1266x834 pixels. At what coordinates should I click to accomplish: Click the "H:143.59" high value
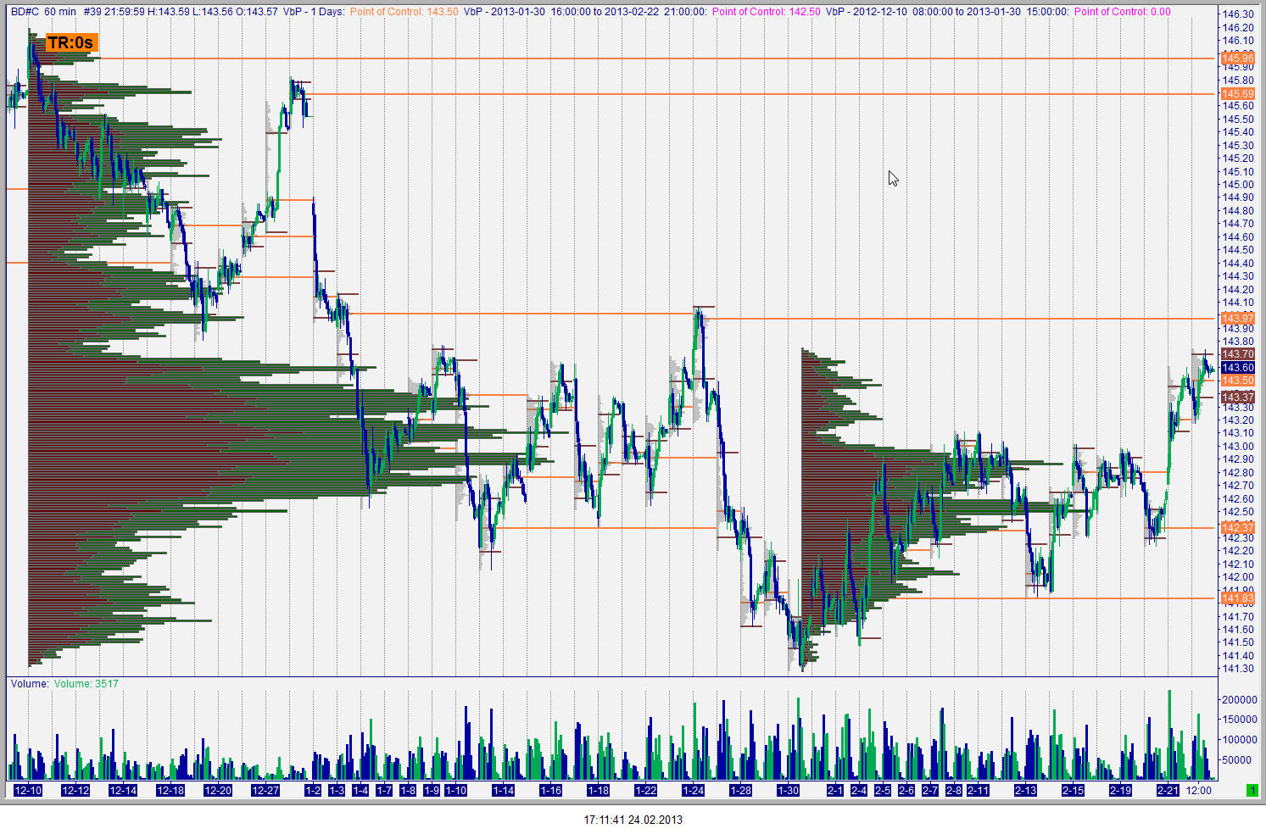click(169, 12)
